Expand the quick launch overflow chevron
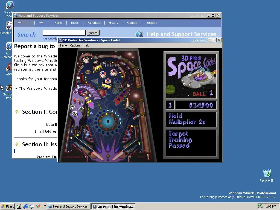 tap(45, 206)
